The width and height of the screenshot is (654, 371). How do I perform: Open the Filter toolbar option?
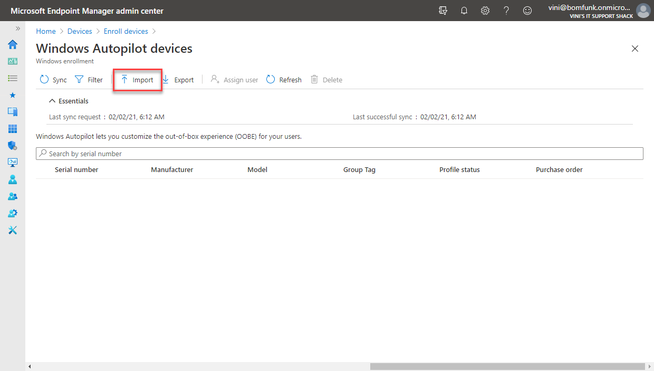click(89, 80)
